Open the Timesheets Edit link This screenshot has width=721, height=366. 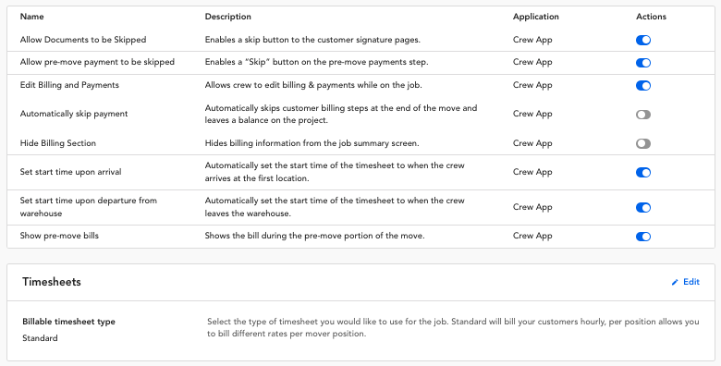[686, 282]
